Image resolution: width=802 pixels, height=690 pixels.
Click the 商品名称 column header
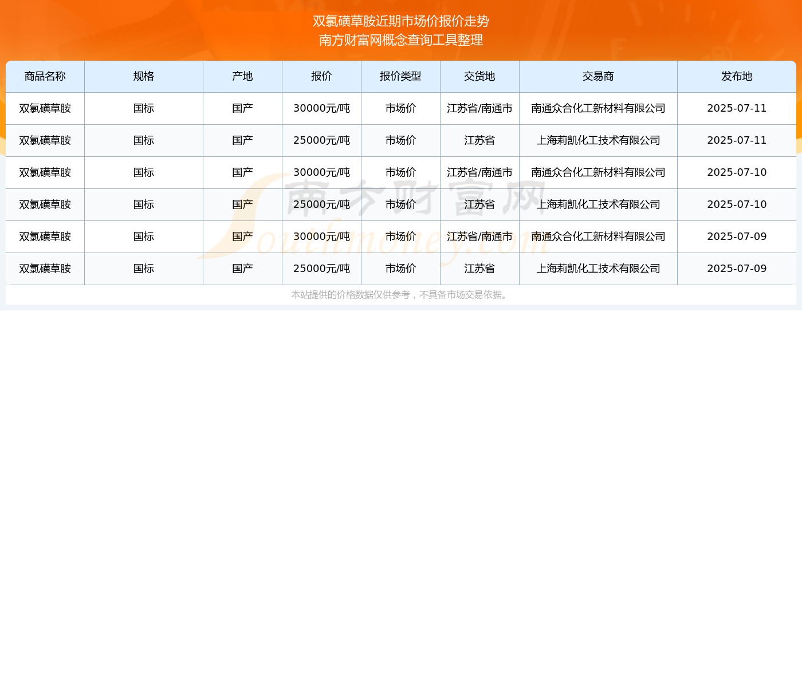pos(45,76)
